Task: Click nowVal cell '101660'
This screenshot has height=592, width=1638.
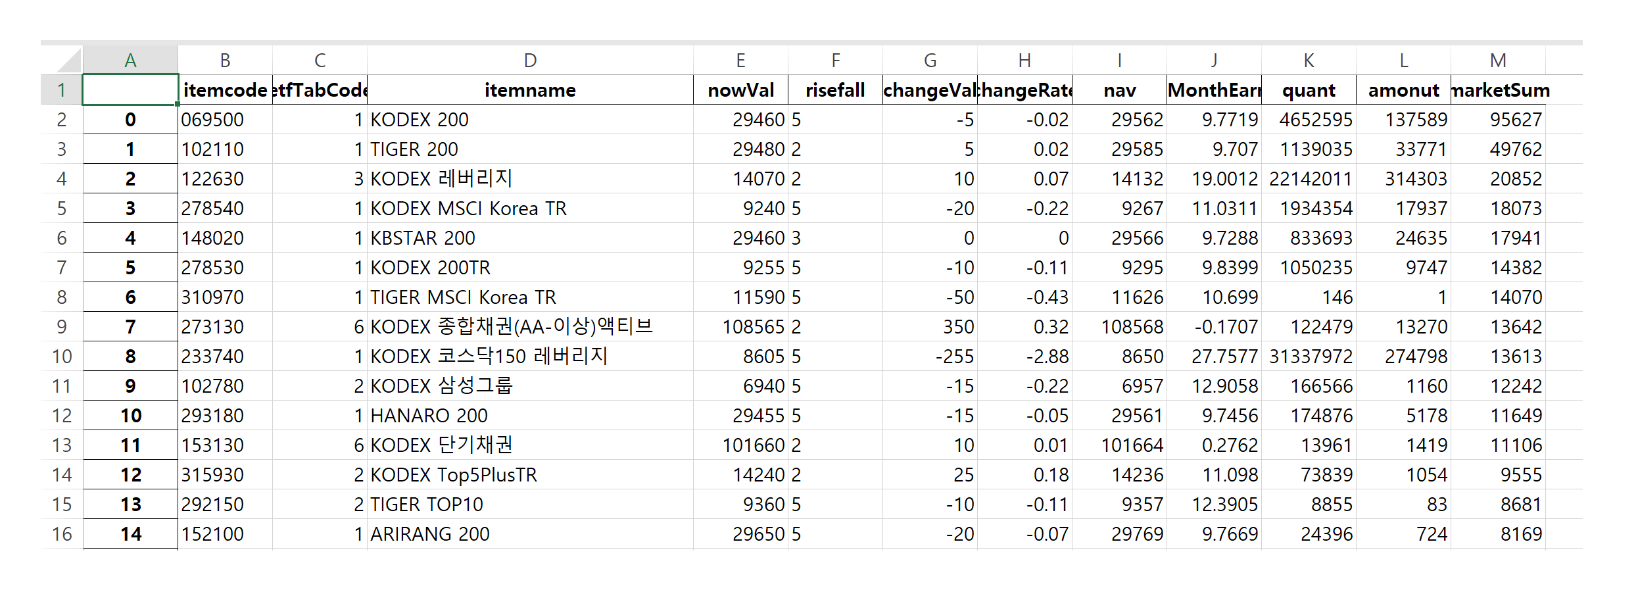Action: coord(740,445)
